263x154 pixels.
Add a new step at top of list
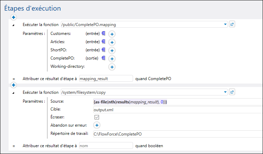tap(14, 17)
